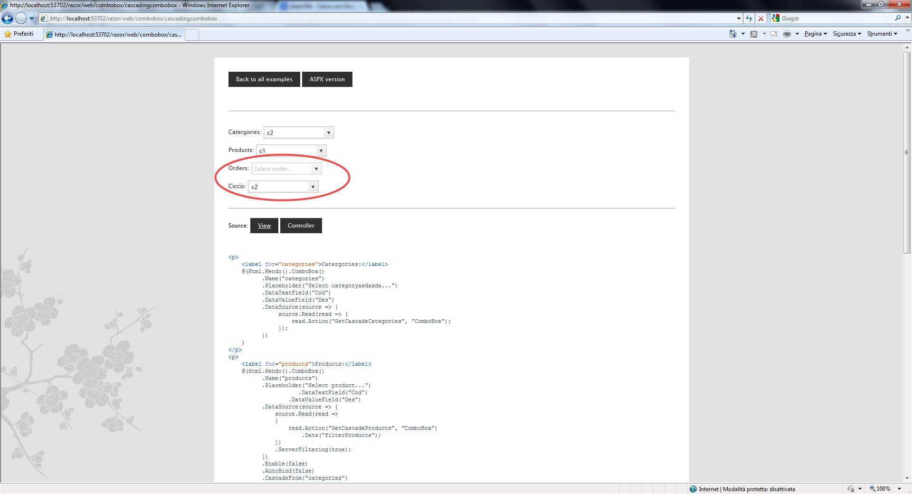Click the Categories label text
Viewport: 912px width, 494px height.
[245, 132]
